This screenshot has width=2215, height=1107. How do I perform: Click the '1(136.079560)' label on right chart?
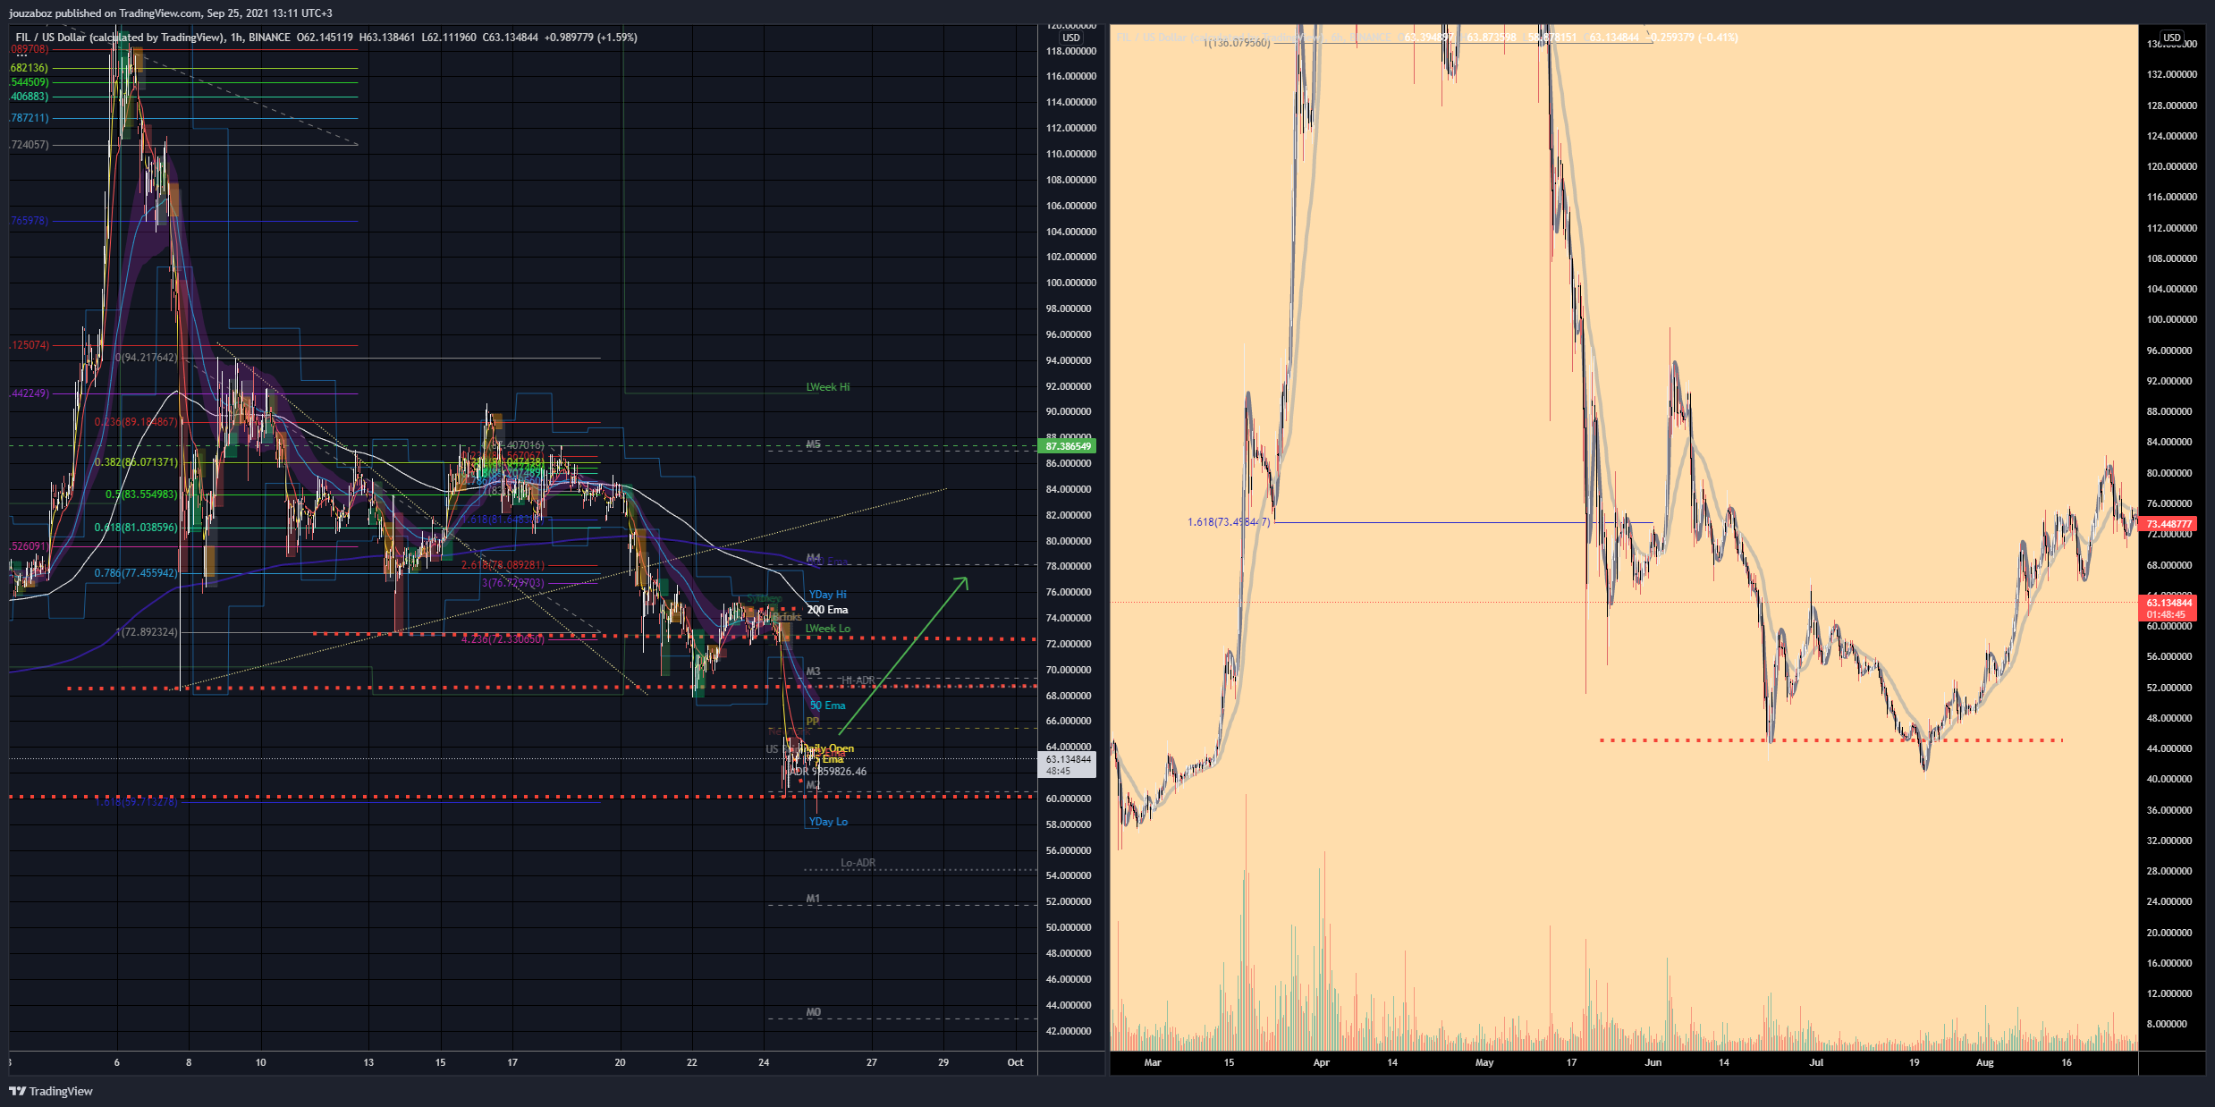pos(1237,43)
